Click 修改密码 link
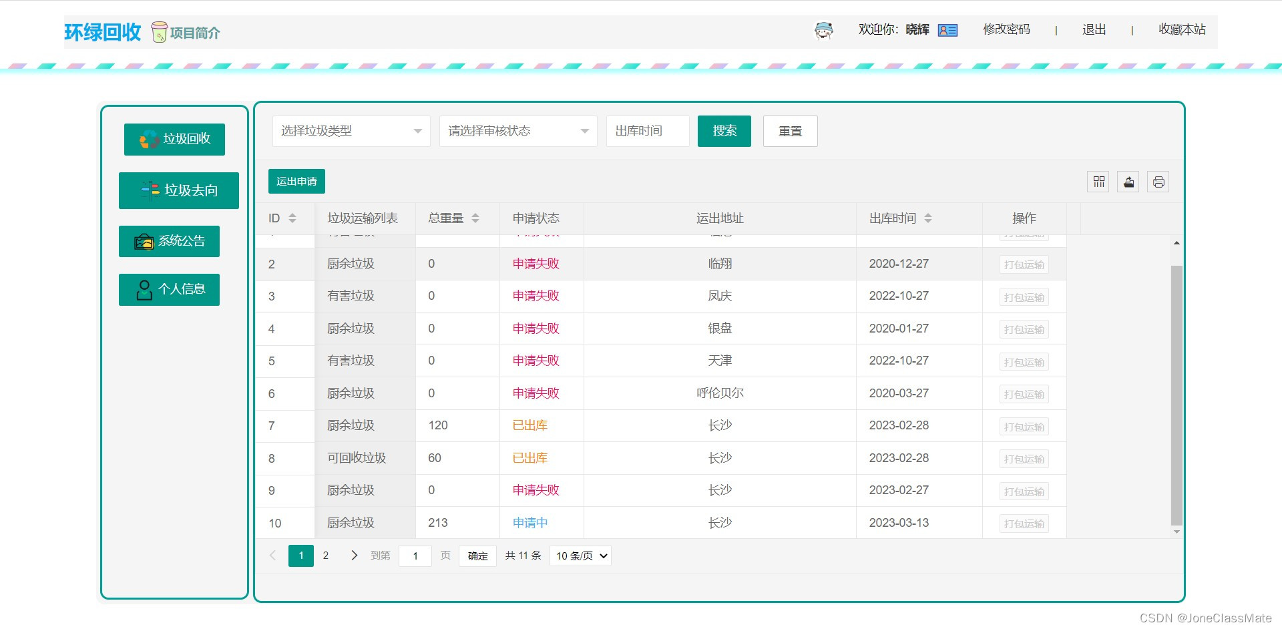This screenshot has width=1282, height=629. click(x=1006, y=29)
